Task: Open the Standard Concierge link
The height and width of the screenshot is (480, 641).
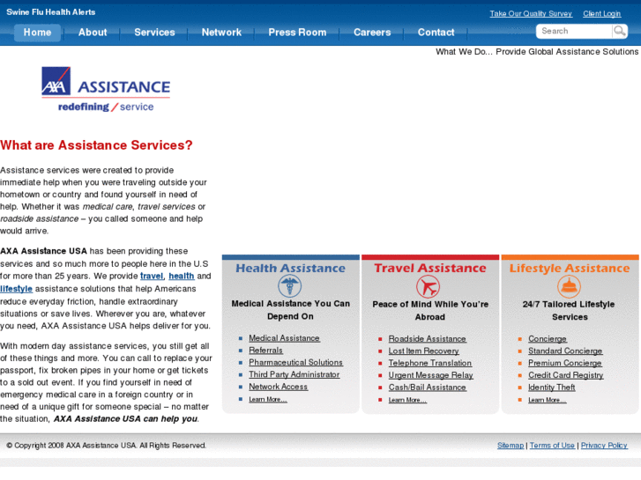Action: point(565,351)
